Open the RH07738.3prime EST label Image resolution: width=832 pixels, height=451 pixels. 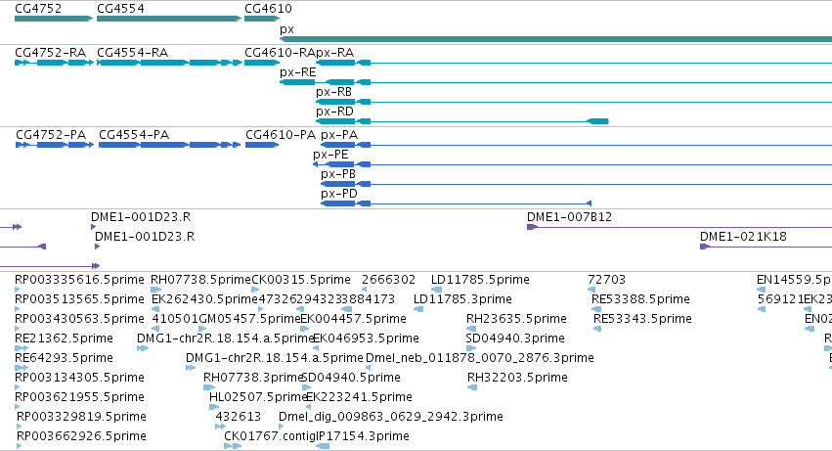click(253, 379)
